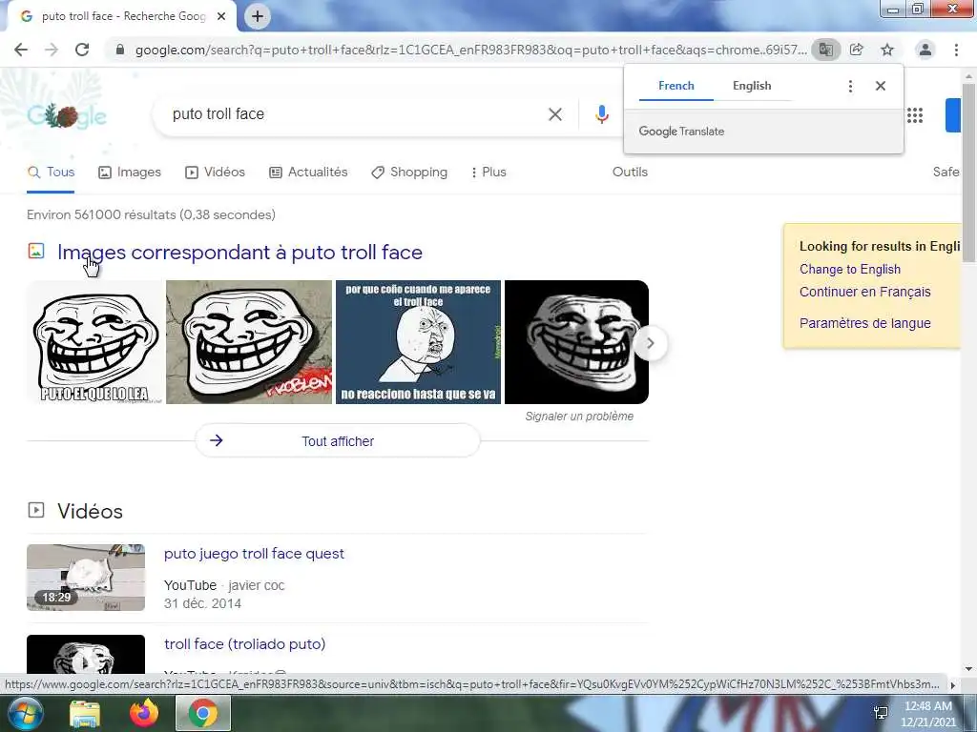Expand the Plus more options menu
This screenshot has height=732, width=977.
[489, 173]
